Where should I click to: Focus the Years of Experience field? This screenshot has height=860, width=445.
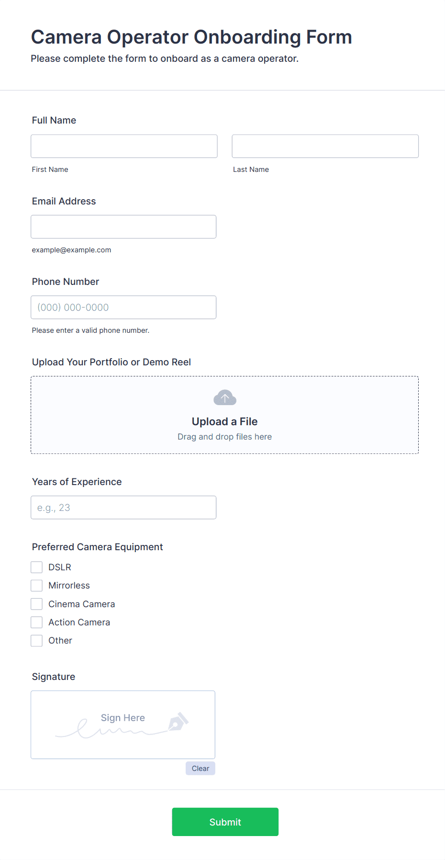tap(123, 508)
